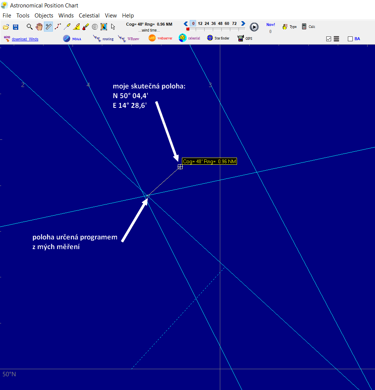Image resolution: width=375 pixels, height=390 pixels.
Task: Open the Celestial menu
Action: point(89,16)
